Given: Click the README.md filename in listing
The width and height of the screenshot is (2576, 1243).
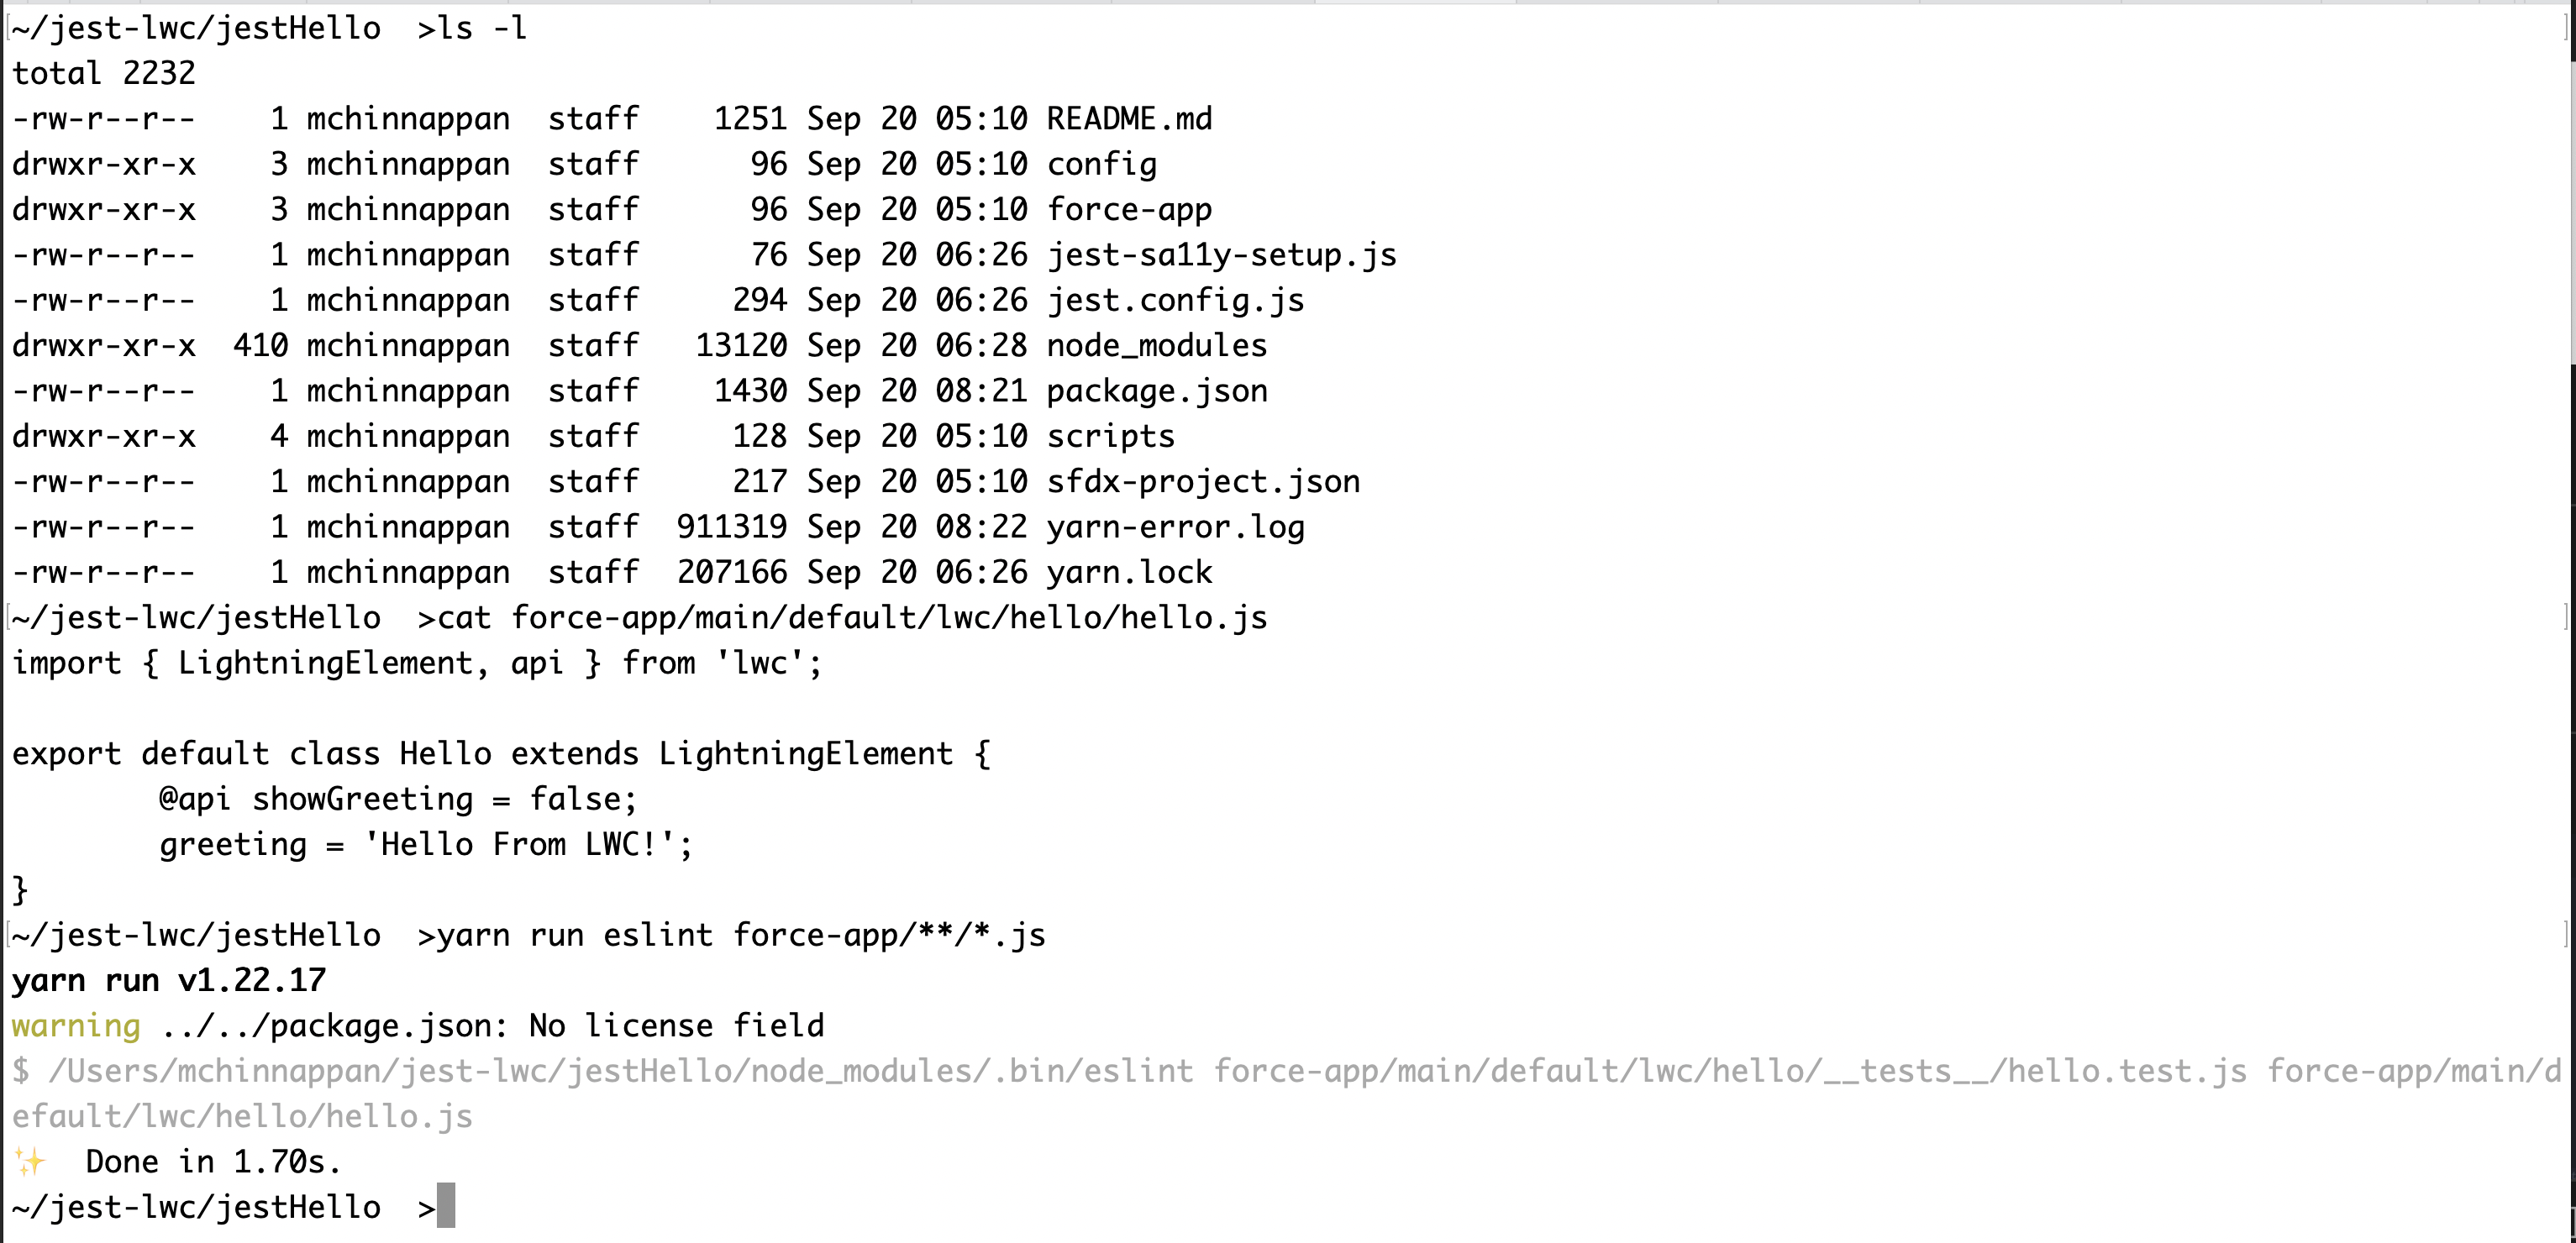Looking at the screenshot, I should (1129, 119).
